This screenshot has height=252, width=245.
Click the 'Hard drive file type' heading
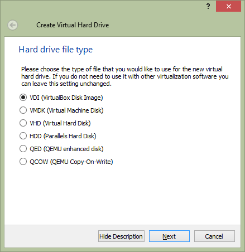(56, 50)
